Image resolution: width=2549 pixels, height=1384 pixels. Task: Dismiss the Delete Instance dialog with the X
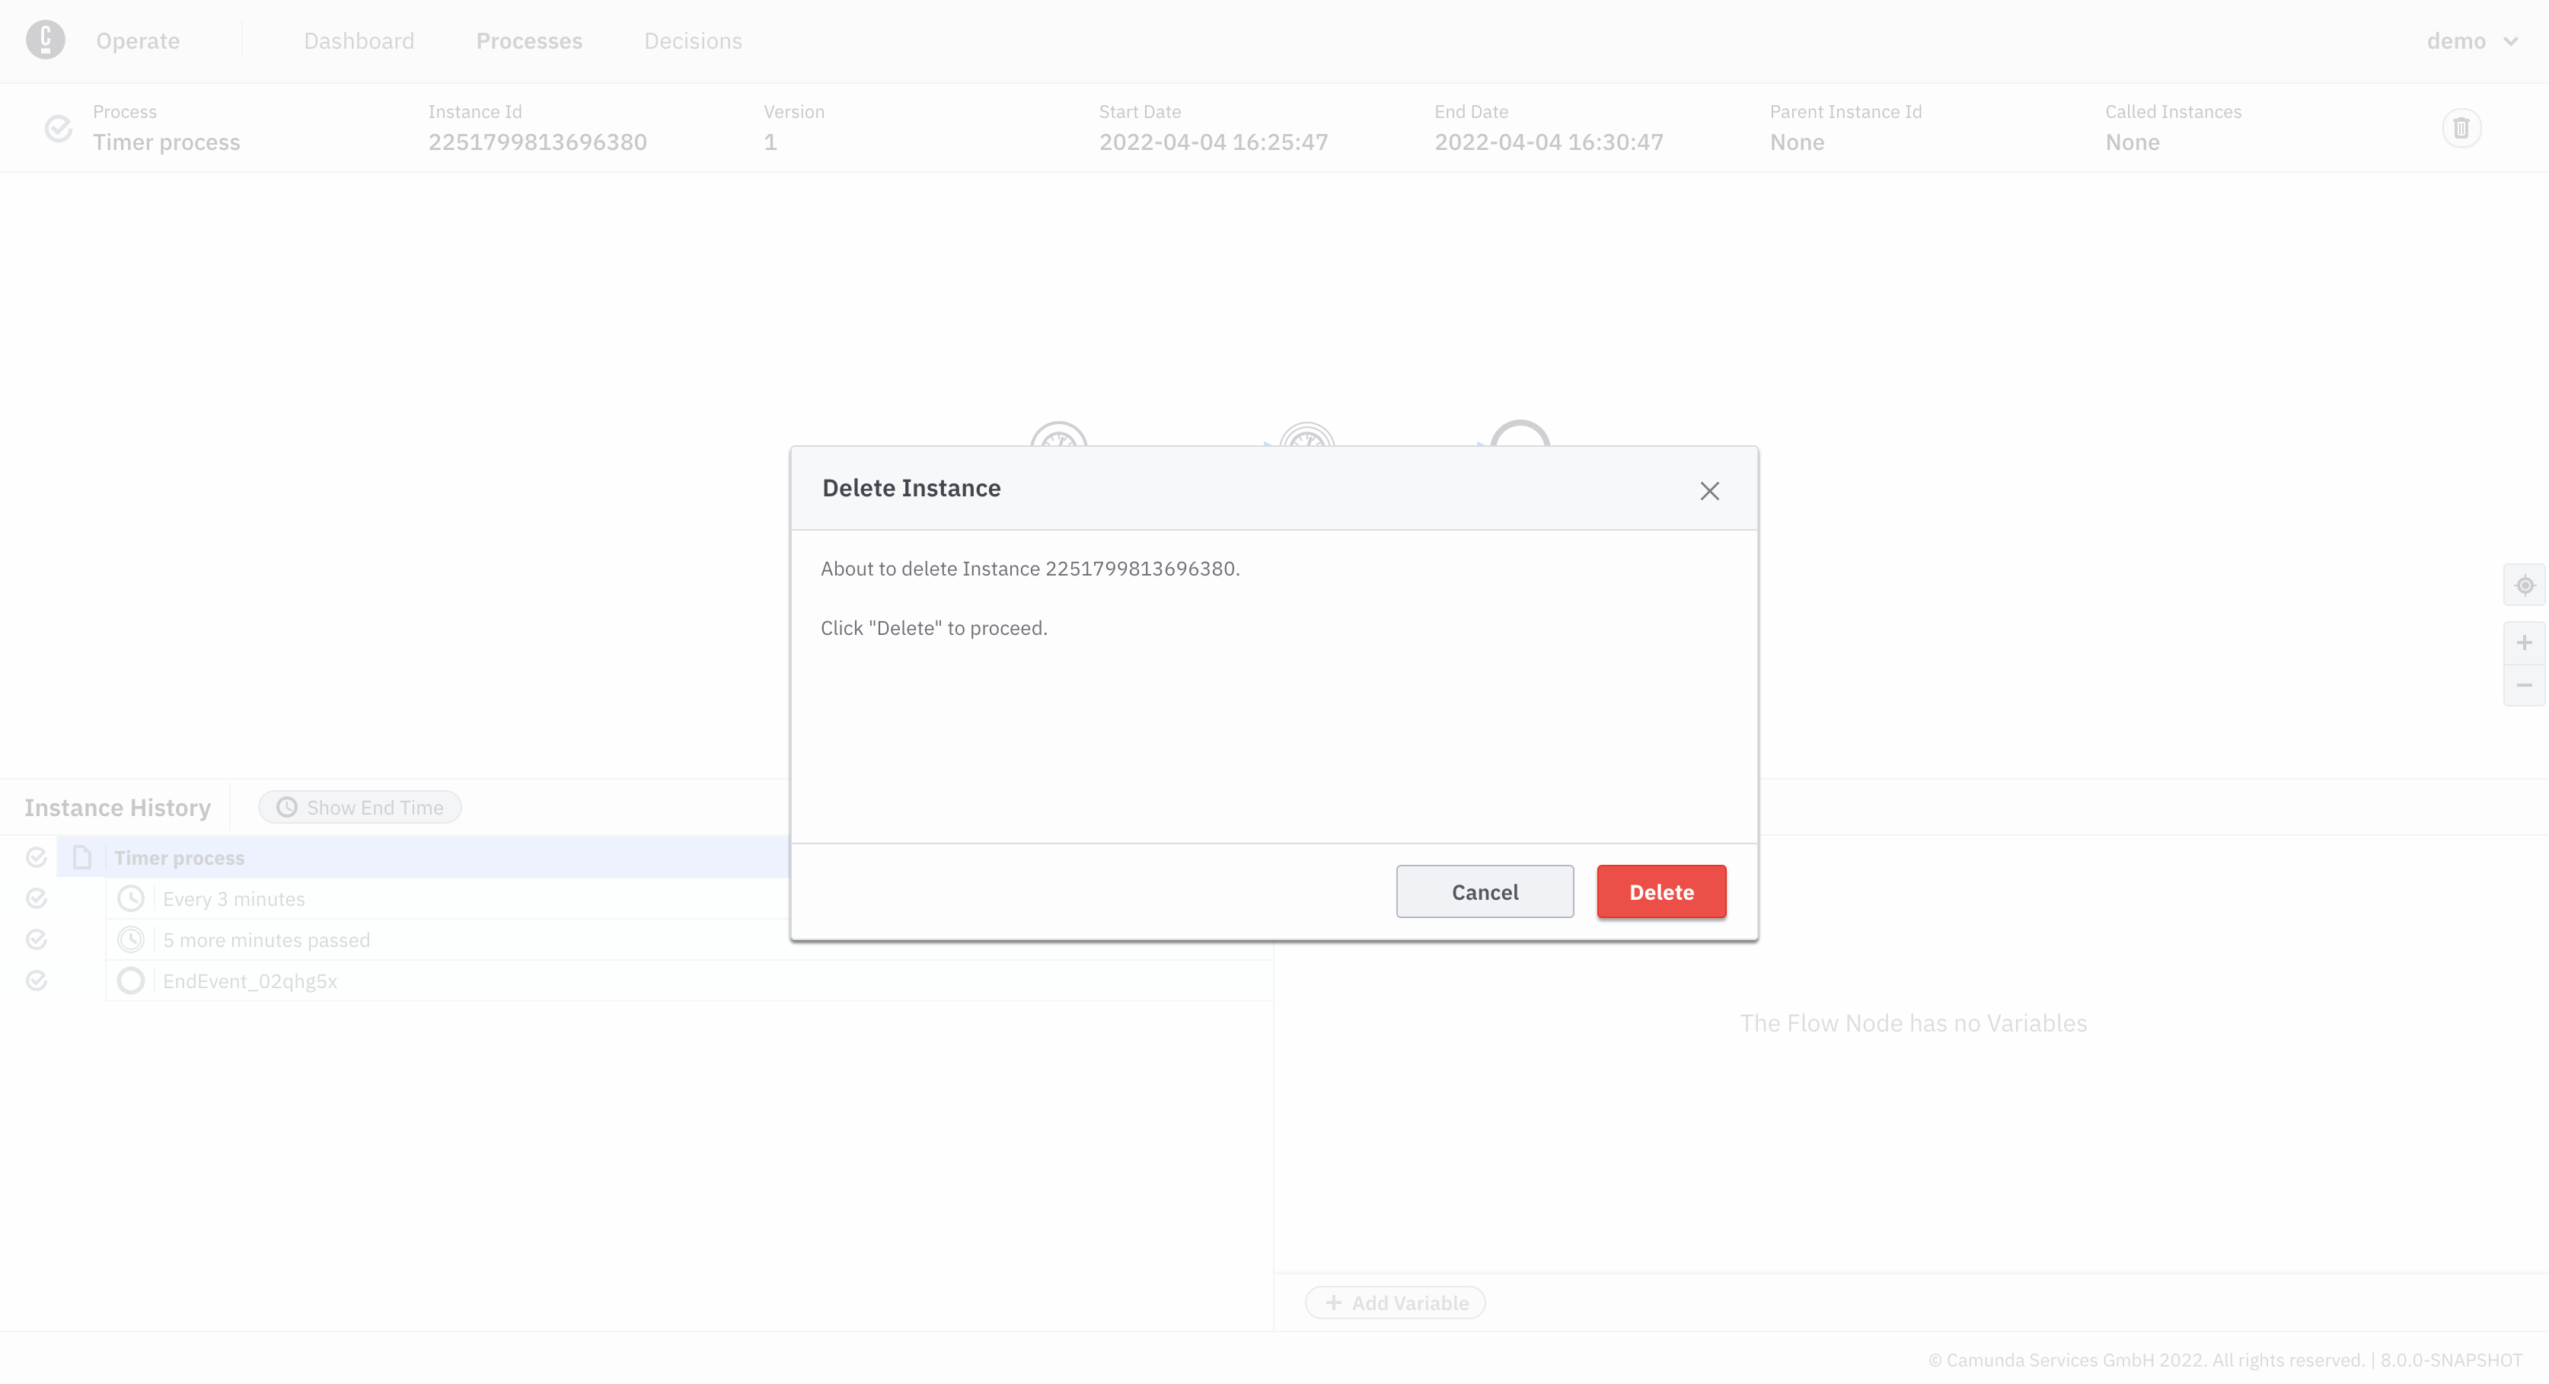(x=1710, y=491)
